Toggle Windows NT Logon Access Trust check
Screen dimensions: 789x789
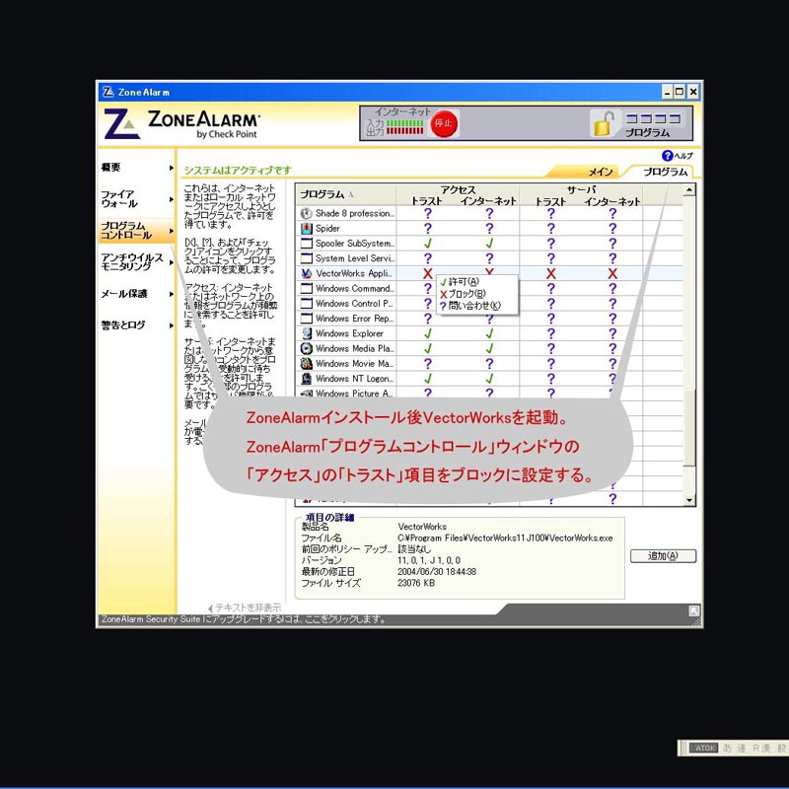(x=428, y=379)
